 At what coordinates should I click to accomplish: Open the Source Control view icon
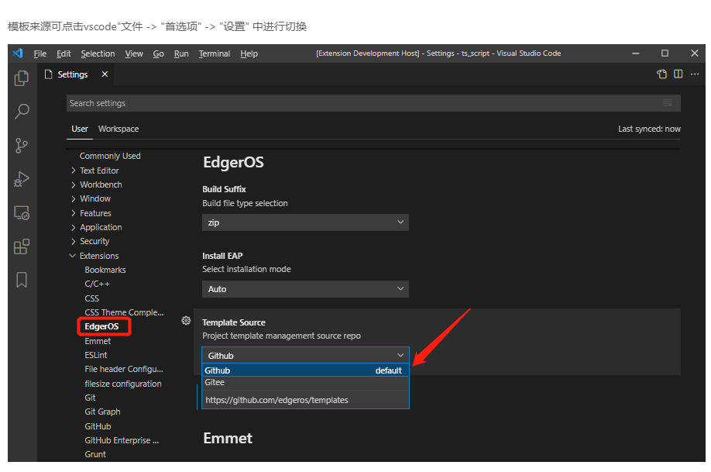22,146
